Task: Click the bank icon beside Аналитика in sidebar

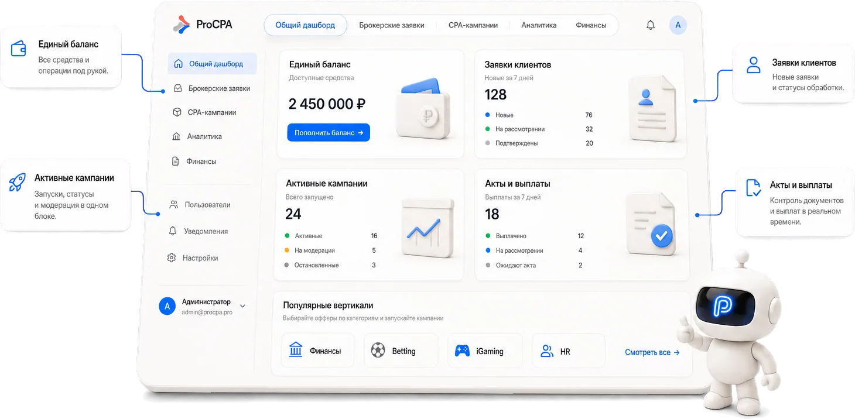Action: 176,136
